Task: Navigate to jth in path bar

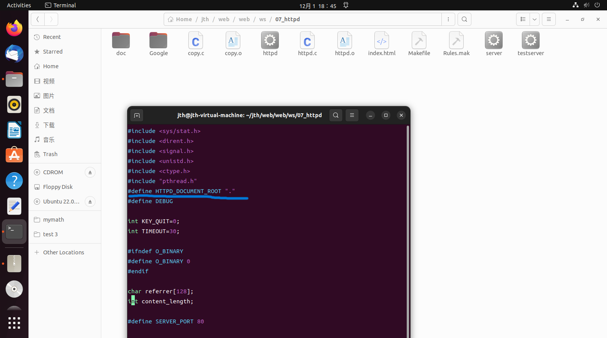Action: point(205,19)
